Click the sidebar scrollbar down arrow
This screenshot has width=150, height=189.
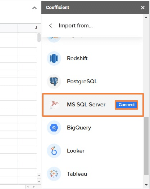tap(146, 185)
